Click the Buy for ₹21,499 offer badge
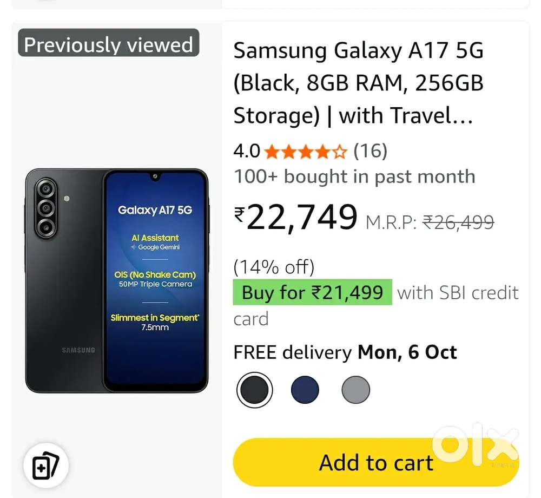The width and height of the screenshot is (541, 498). (312, 293)
